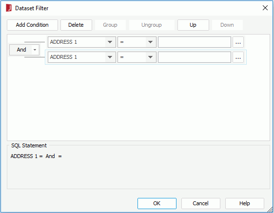This screenshot has height=213, width=274.
Task: Cancel the Dataset Filter dialog
Action: [201, 203]
